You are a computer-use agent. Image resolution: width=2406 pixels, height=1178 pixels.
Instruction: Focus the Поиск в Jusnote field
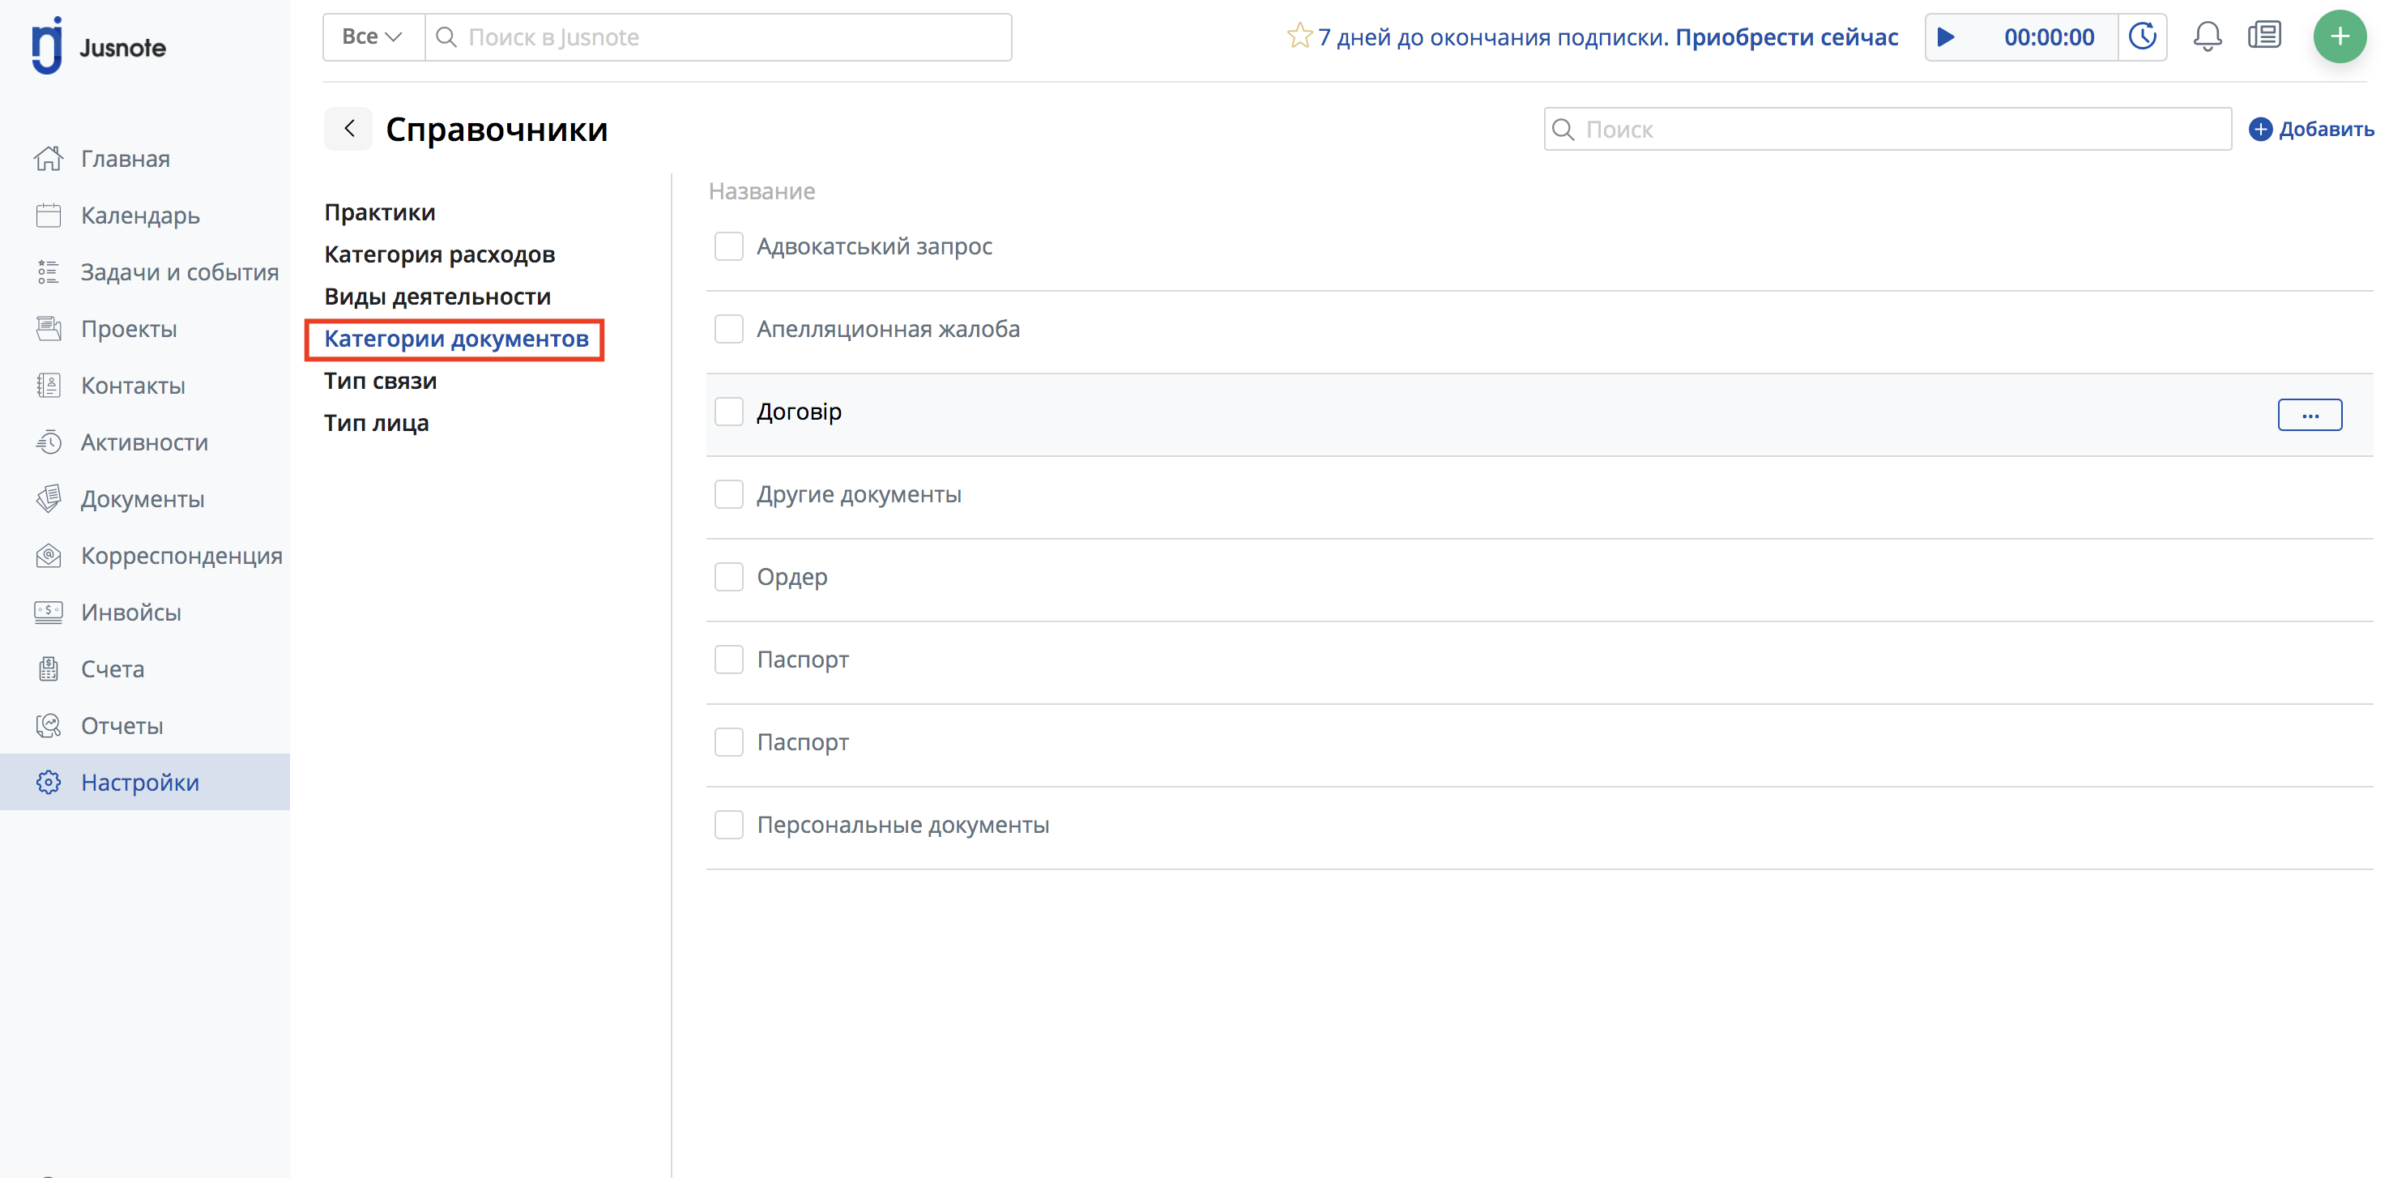pos(719,37)
